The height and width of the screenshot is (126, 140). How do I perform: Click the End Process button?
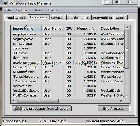tap(113, 109)
